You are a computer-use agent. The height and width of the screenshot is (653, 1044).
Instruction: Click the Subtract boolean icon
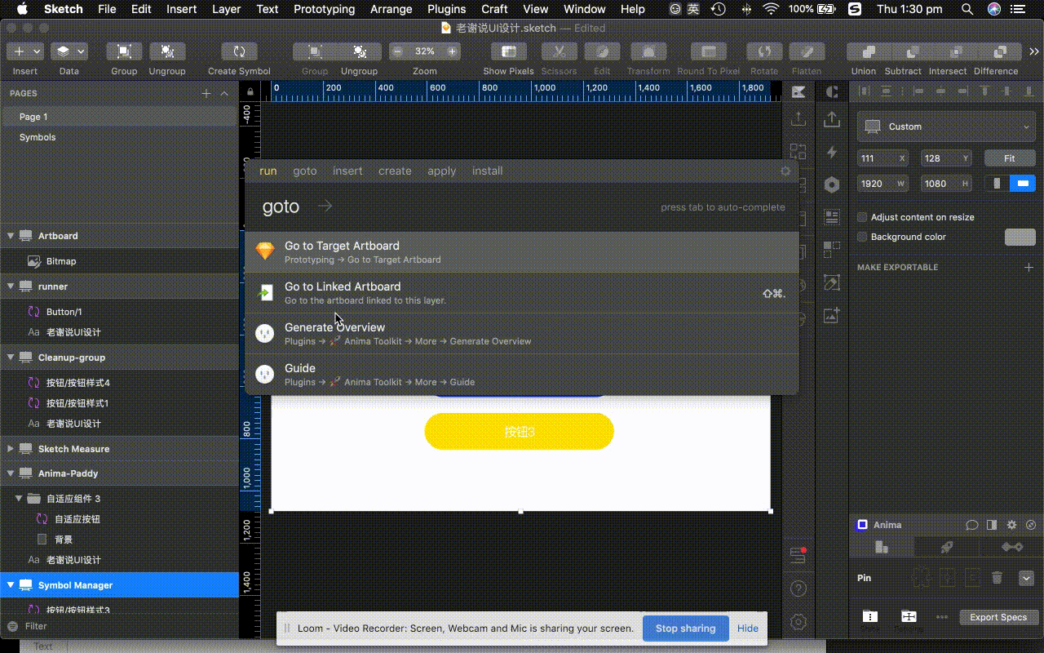click(913, 51)
